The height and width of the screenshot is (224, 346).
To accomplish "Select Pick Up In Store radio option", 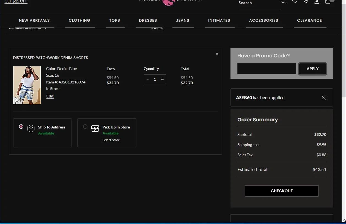I will coord(85,127).
